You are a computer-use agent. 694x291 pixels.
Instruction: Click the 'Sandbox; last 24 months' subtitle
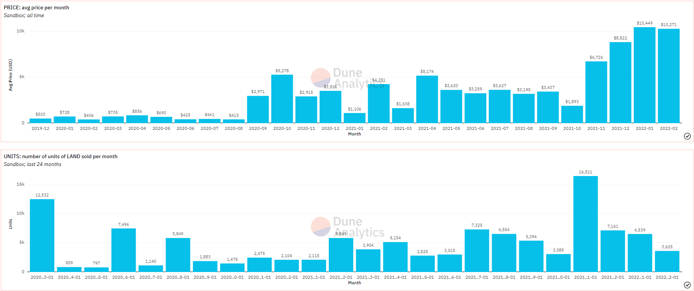pyautogui.click(x=33, y=164)
